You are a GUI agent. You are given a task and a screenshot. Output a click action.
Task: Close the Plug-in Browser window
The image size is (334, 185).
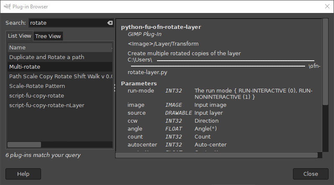point(327,6)
